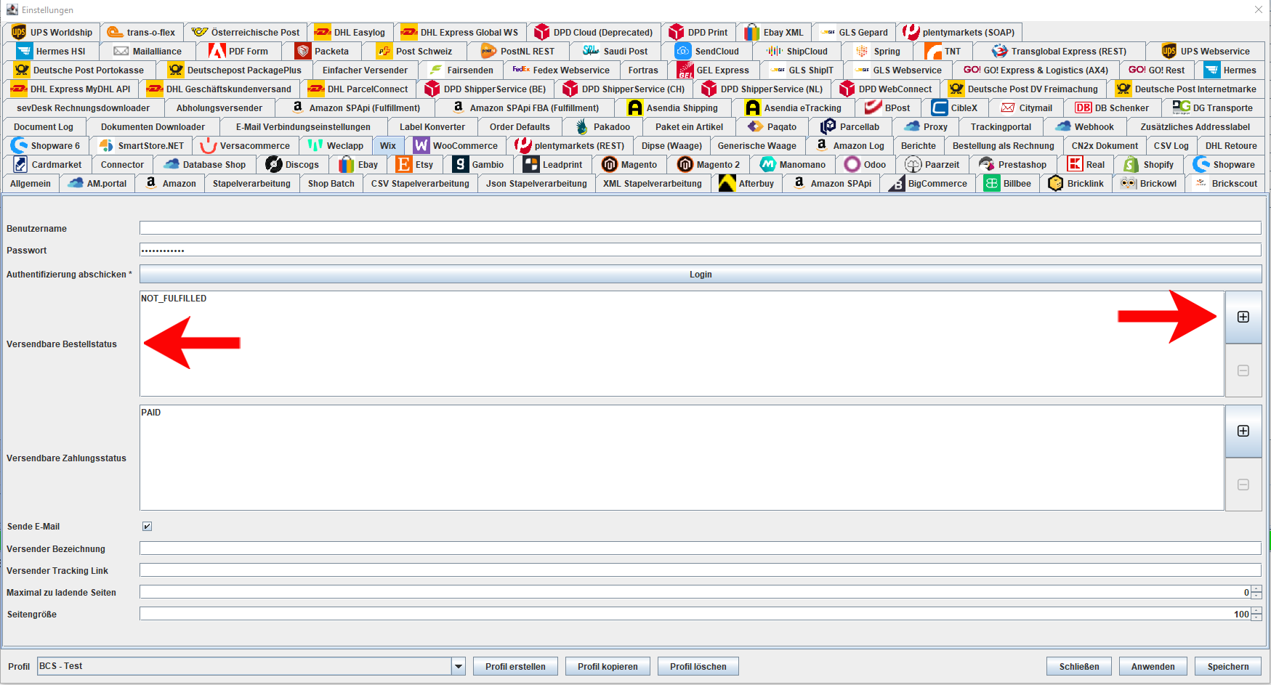Open the WooCommerce tab

coord(456,145)
